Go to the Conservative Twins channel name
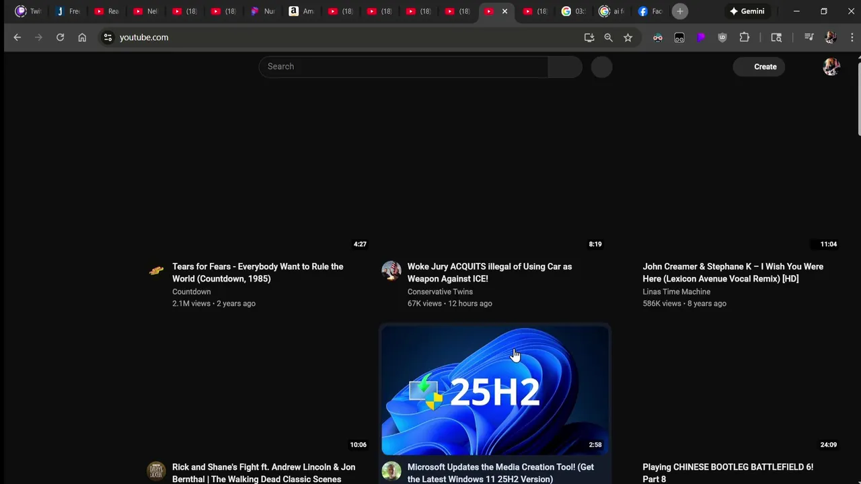The image size is (861, 484). pyautogui.click(x=440, y=292)
